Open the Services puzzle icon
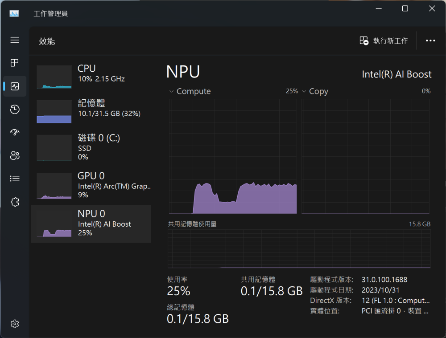Viewport: 446px width, 338px height. point(15,202)
